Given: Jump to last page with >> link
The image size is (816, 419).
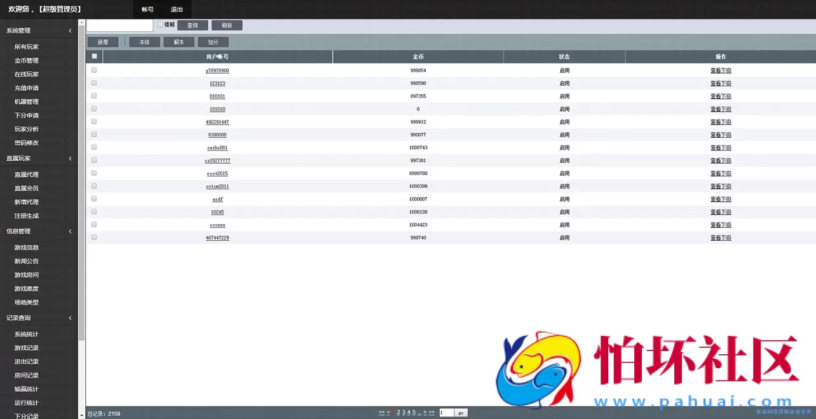Looking at the screenshot, I should (x=432, y=413).
